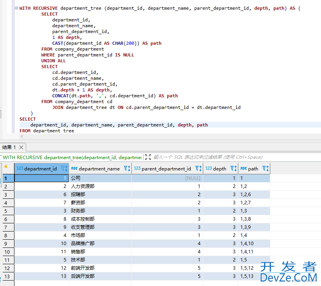Screen dimensions: 321x286
Task: Select the 后端开发部 cell
Action: coord(100,276)
